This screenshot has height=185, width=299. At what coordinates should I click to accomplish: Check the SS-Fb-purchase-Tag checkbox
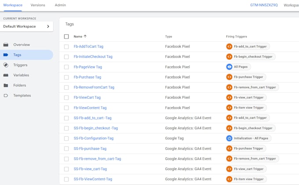66,149
